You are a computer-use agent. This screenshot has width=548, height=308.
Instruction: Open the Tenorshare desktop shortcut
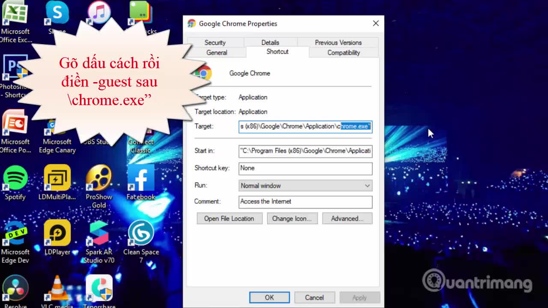tap(99, 292)
